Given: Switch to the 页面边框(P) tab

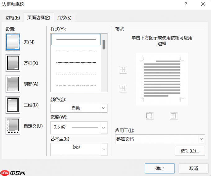Looking at the screenshot, I should tap(38, 17).
